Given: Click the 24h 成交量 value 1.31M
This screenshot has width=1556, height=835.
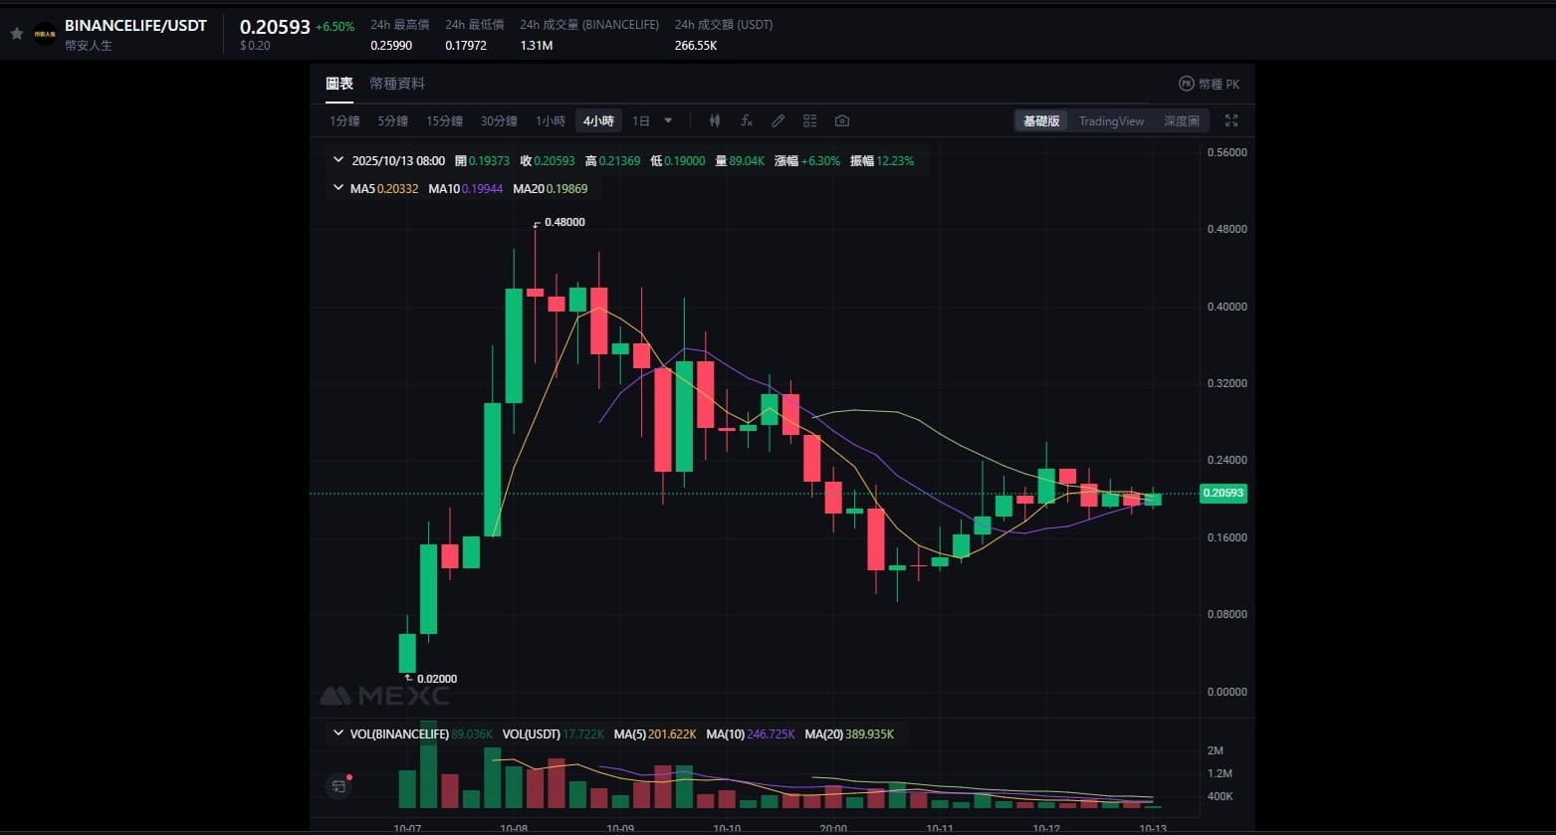Looking at the screenshot, I should [x=537, y=45].
